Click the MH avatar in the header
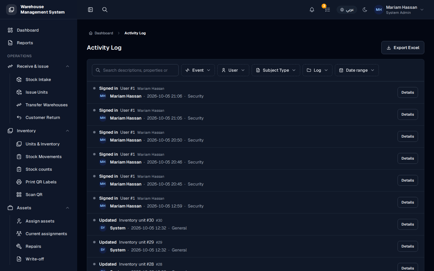 (379, 10)
